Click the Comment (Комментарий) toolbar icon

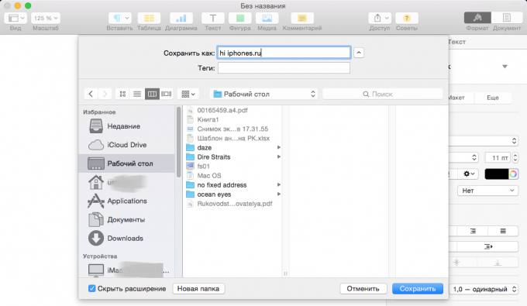301,18
